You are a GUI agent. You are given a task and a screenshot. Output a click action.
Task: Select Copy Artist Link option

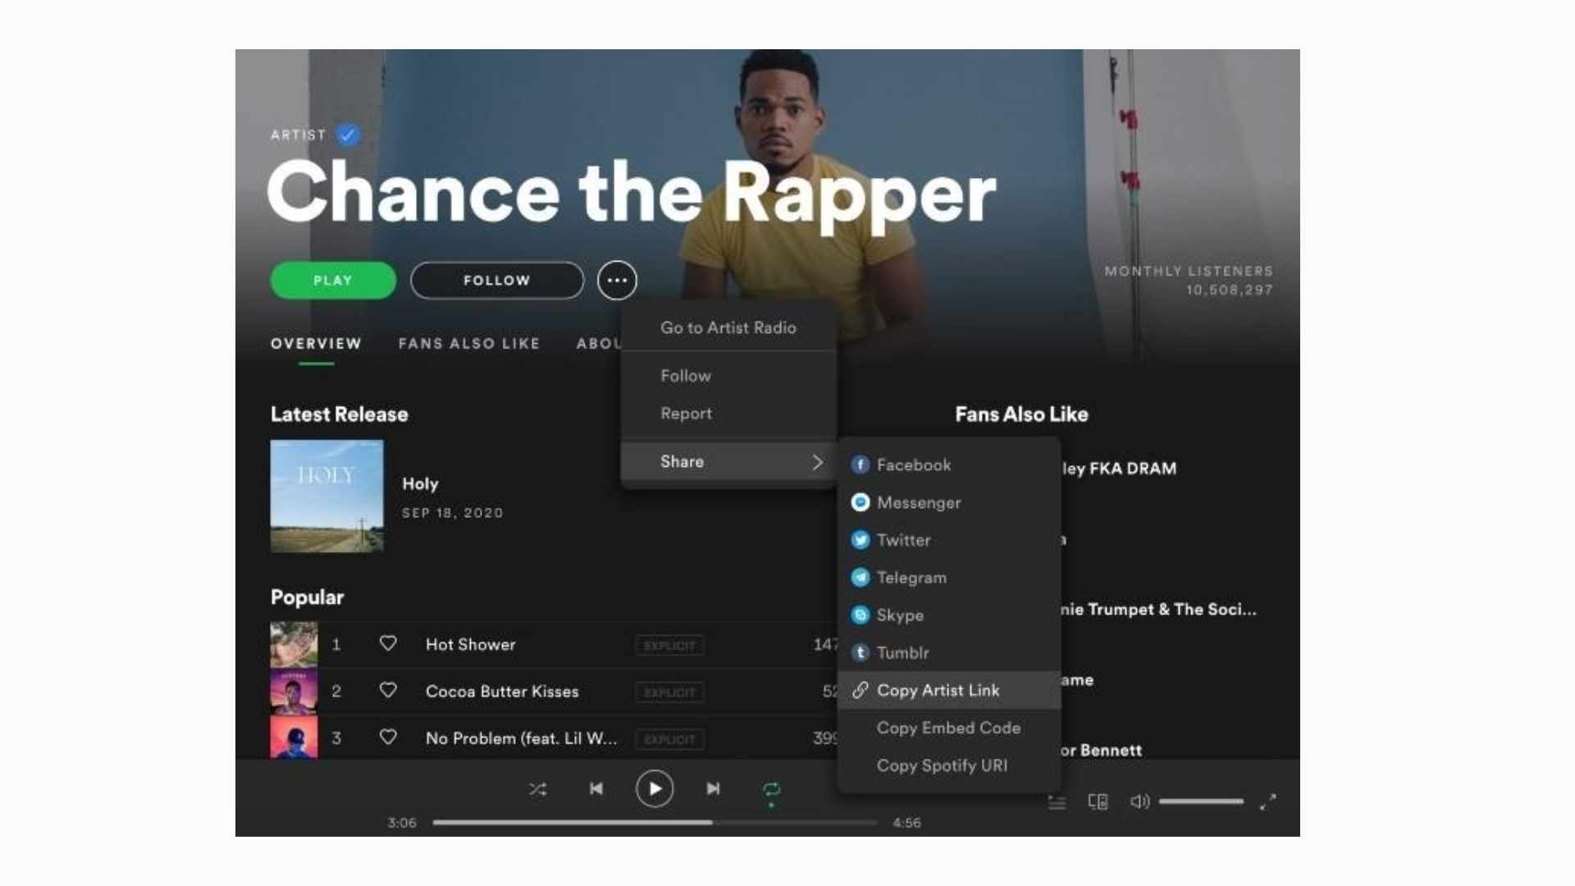938,691
